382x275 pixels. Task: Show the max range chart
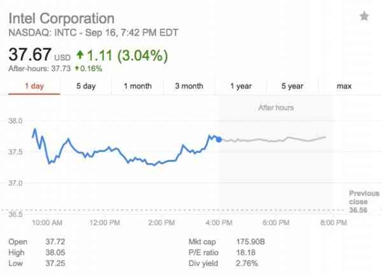[344, 87]
